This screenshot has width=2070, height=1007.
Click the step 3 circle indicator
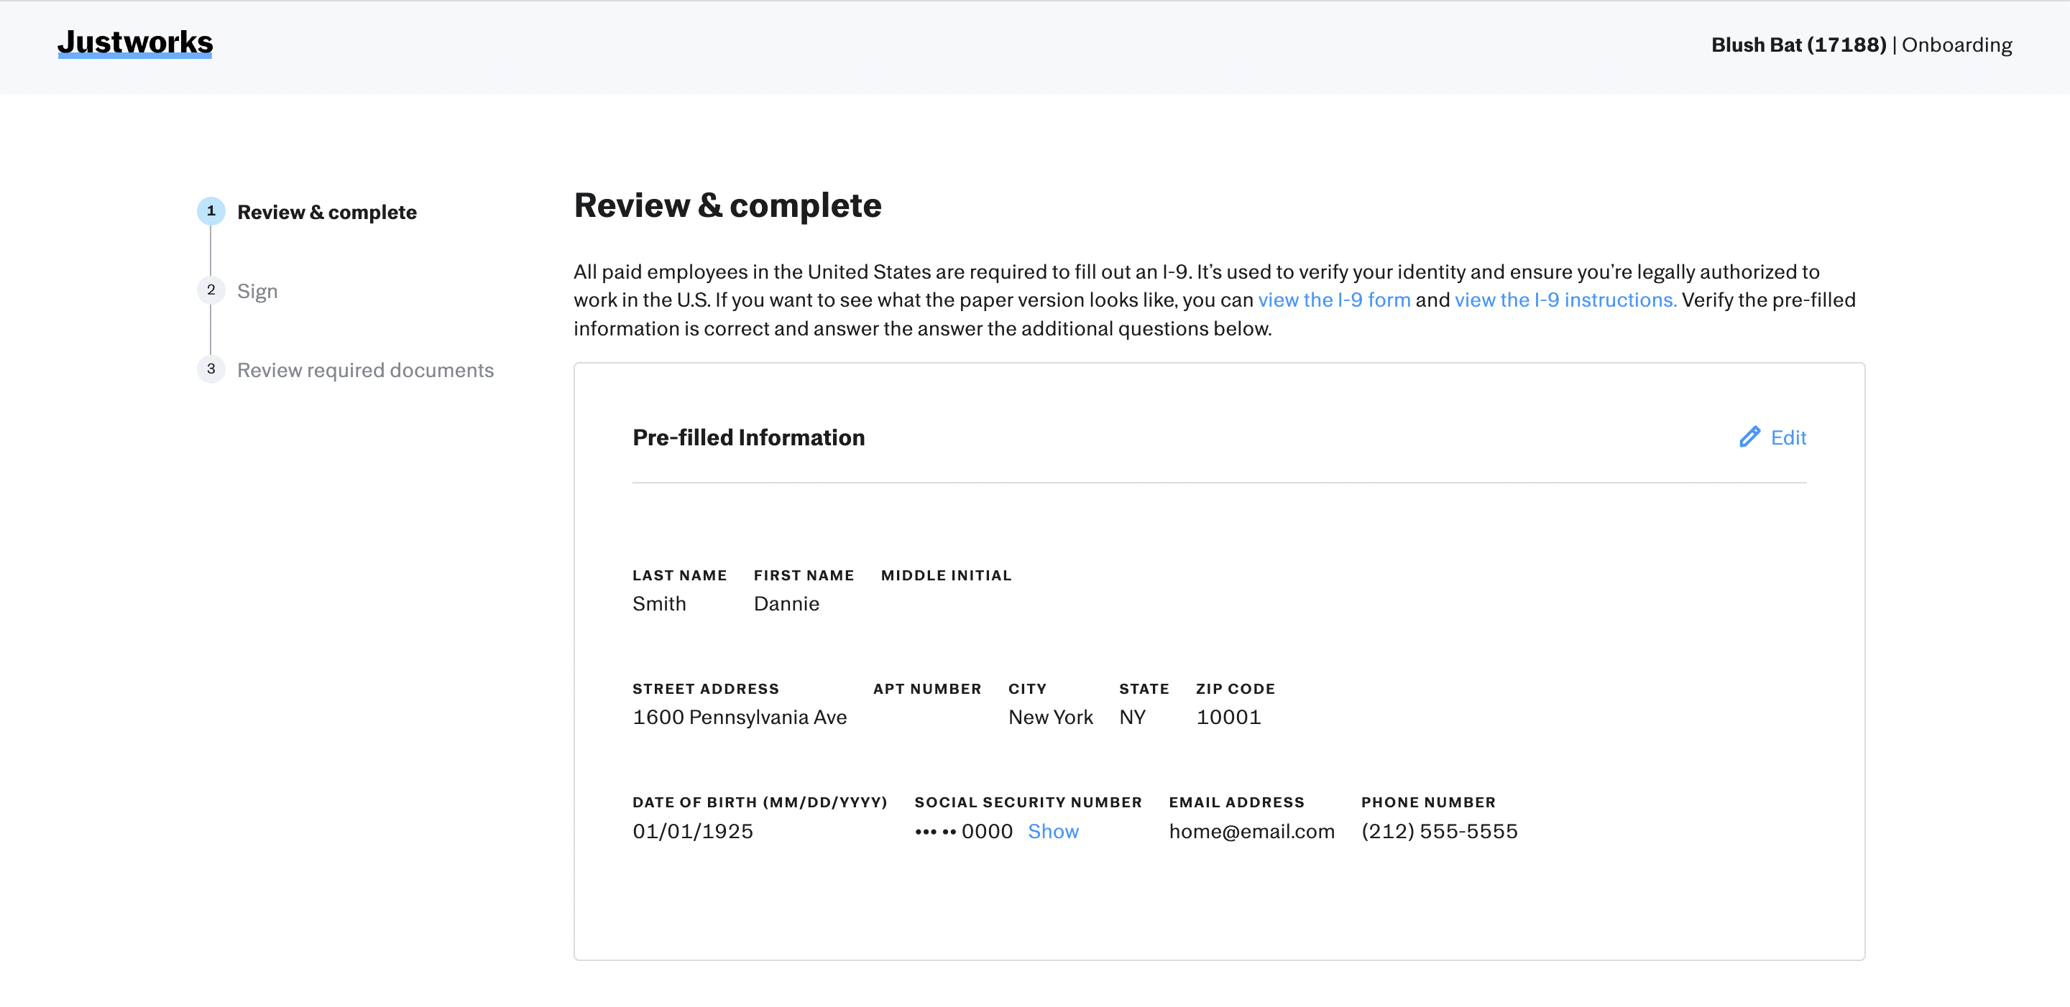(x=211, y=369)
